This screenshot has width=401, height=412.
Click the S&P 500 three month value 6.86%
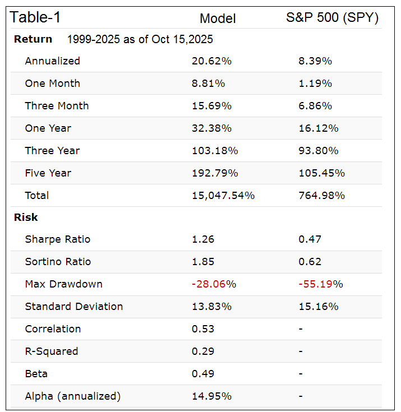click(x=315, y=106)
